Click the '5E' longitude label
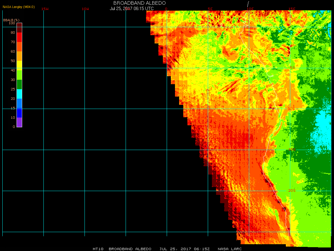Image resolution: width=334 pixels, height=251 pixels. click(x=210, y=9)
